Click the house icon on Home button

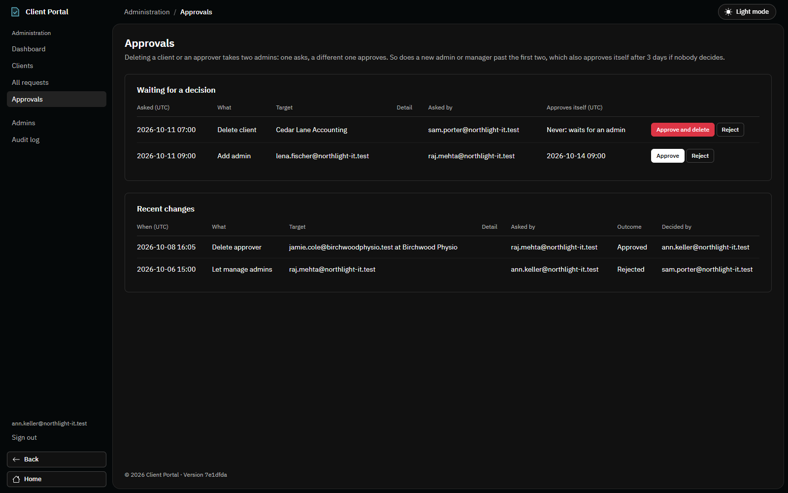(16, 479)
